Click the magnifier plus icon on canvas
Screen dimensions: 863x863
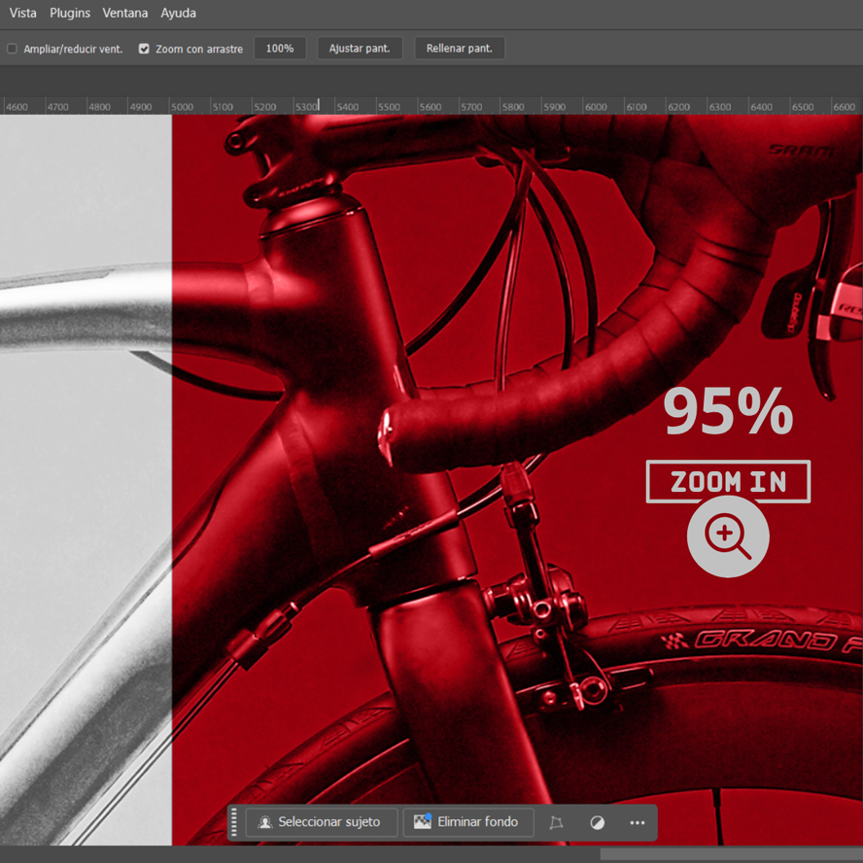click(728, 536)
